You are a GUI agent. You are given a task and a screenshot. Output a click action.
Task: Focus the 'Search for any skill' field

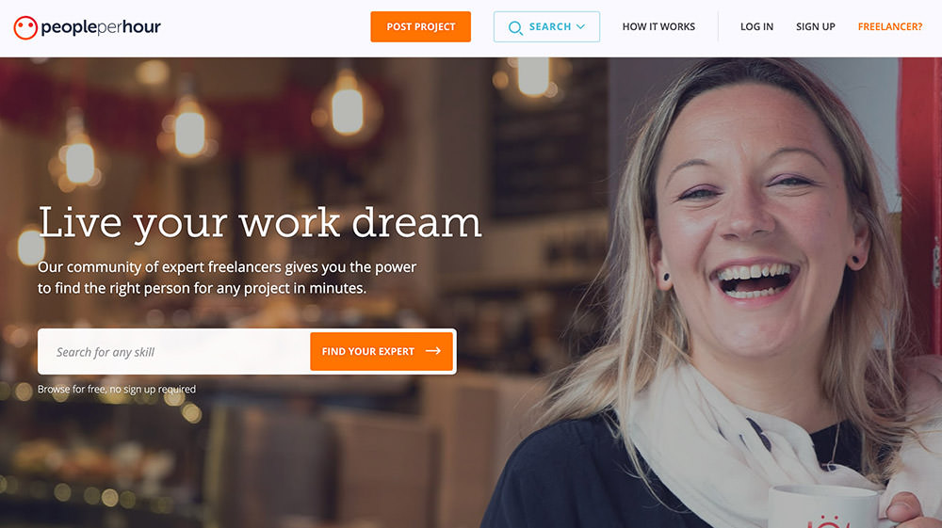tap(174, 352)
